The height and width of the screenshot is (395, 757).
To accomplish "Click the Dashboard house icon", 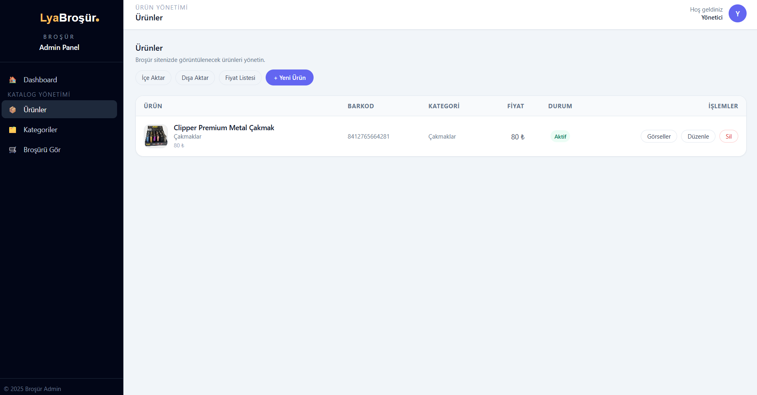I will pyautogui.click(x=13, y=80).
